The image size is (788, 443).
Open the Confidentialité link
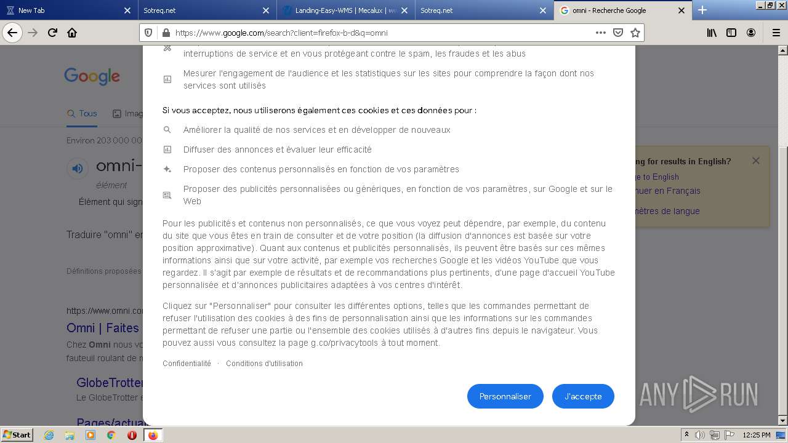click(187, 364)
